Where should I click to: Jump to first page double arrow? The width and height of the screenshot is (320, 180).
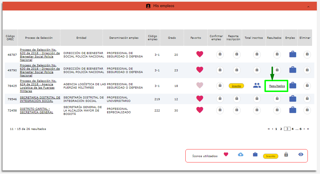(269, 129)
